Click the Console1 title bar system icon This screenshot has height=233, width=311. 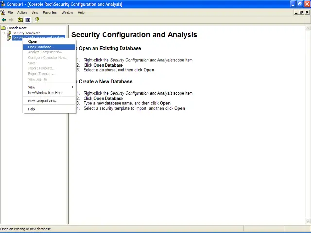3,4
